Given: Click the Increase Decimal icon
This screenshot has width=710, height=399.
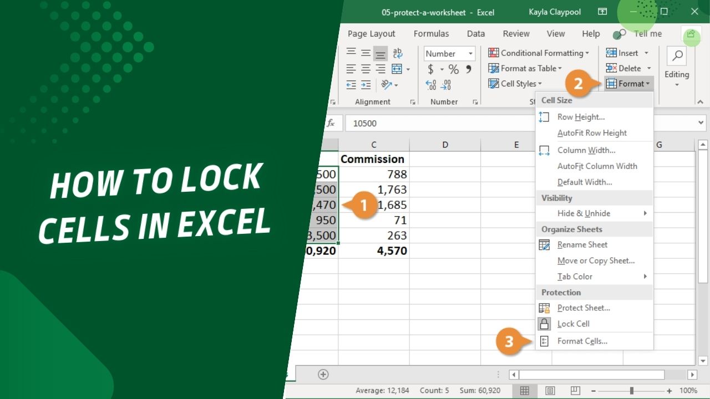Looking at the screenshot, I should coord(430,85).
